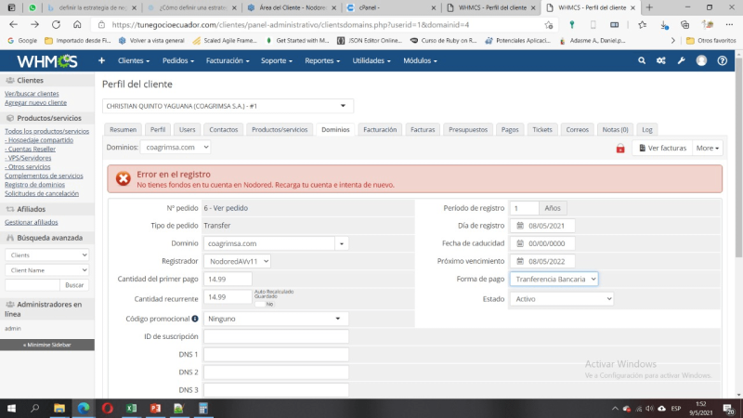
Task: Open the More dropdown button
Action: [708, 148]
